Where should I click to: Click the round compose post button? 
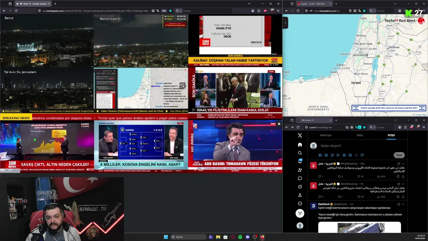(x=300, y=213)
